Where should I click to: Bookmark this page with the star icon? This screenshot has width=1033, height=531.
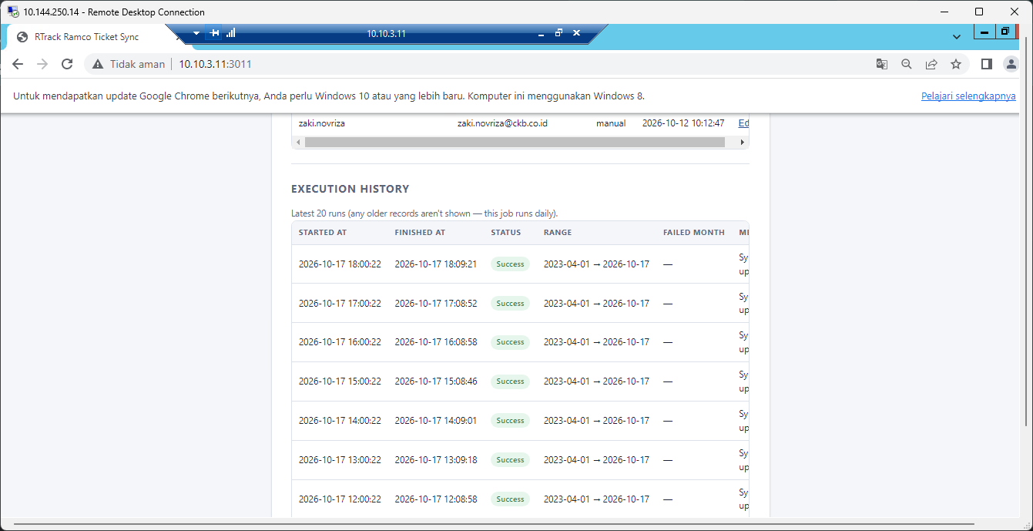click(x=956, y=64)
